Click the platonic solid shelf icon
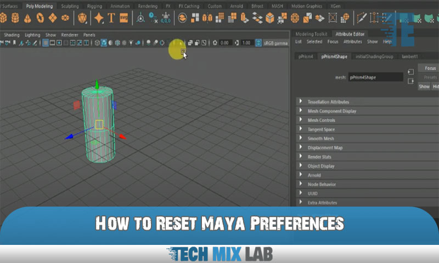 (x=82, y=18)
